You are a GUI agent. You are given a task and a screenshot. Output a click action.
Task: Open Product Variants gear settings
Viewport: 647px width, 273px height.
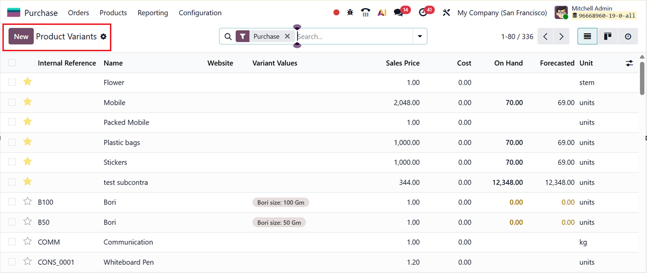[103, 36]
